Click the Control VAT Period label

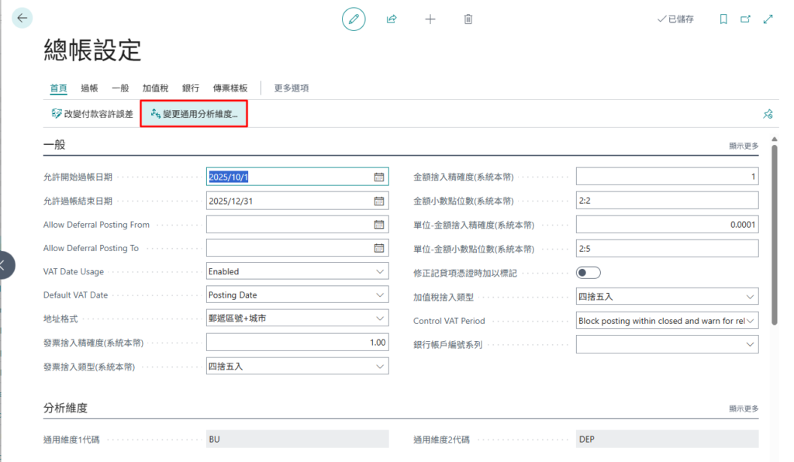[x=449, y=321]
